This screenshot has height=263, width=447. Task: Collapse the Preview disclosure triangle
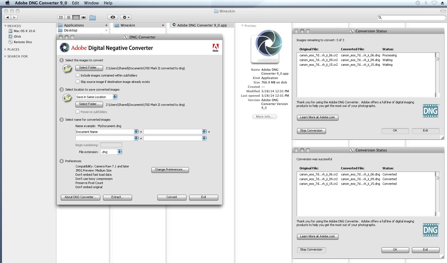242,26
